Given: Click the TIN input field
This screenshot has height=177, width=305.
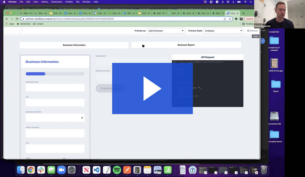Looking at the screenshot, I should [x=55, y=102].
